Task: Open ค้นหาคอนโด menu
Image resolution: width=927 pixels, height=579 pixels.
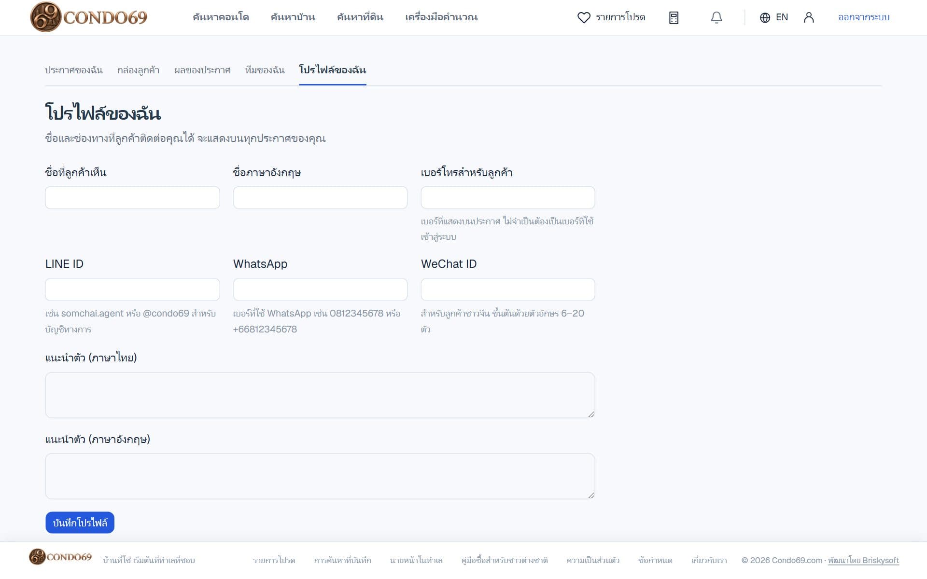Action: 221,17
